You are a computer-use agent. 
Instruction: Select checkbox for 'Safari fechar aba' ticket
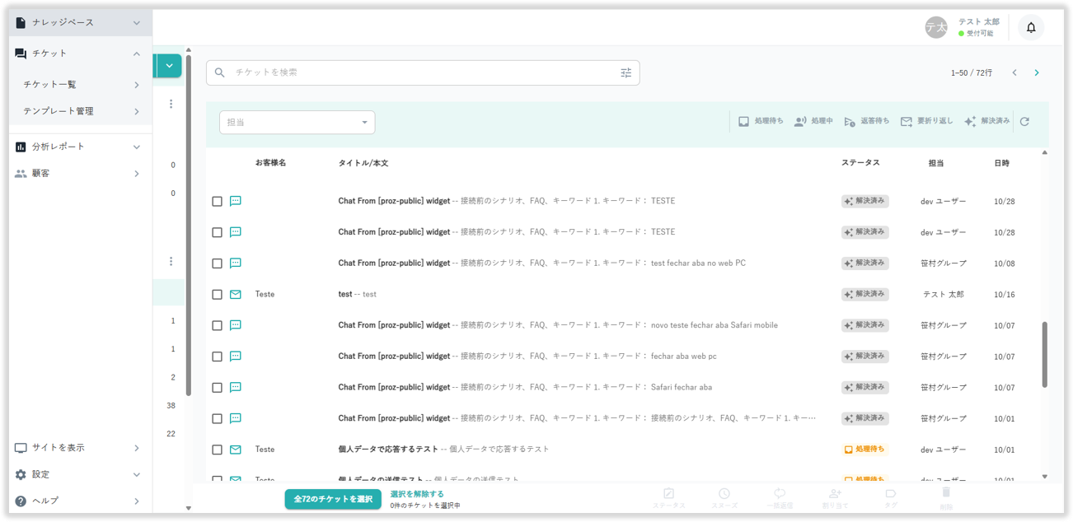click(218, 388)
